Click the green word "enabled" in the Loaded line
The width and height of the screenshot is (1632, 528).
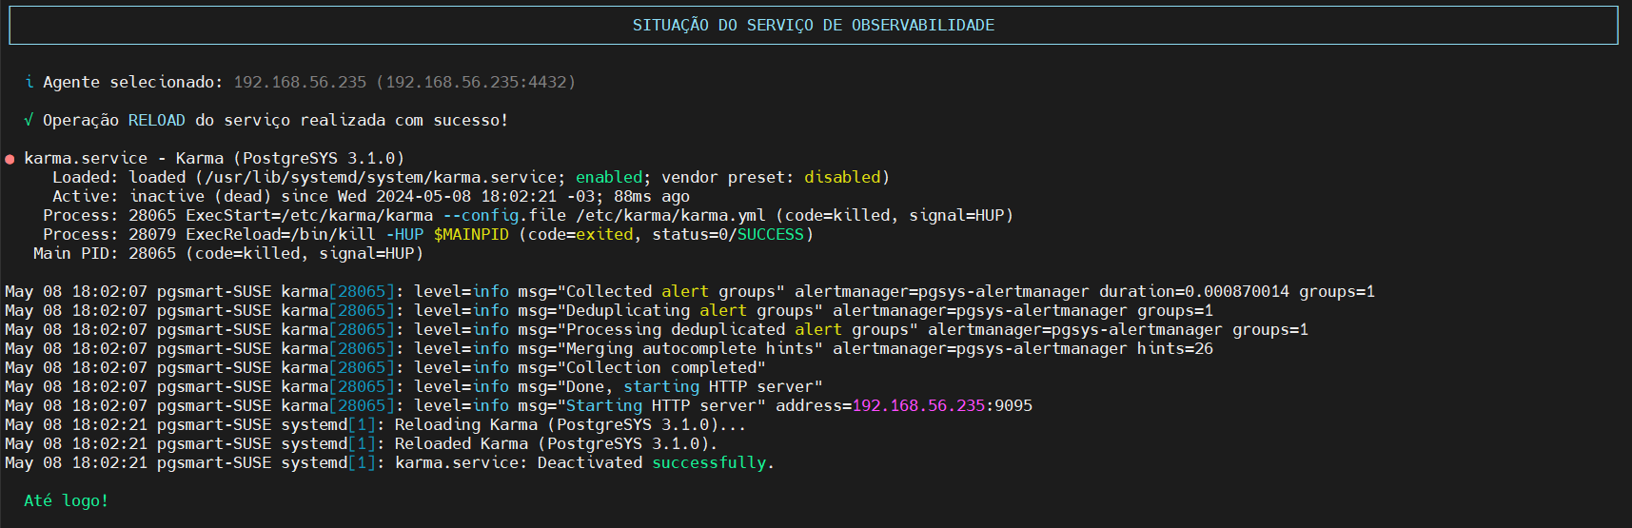point(609,177)
